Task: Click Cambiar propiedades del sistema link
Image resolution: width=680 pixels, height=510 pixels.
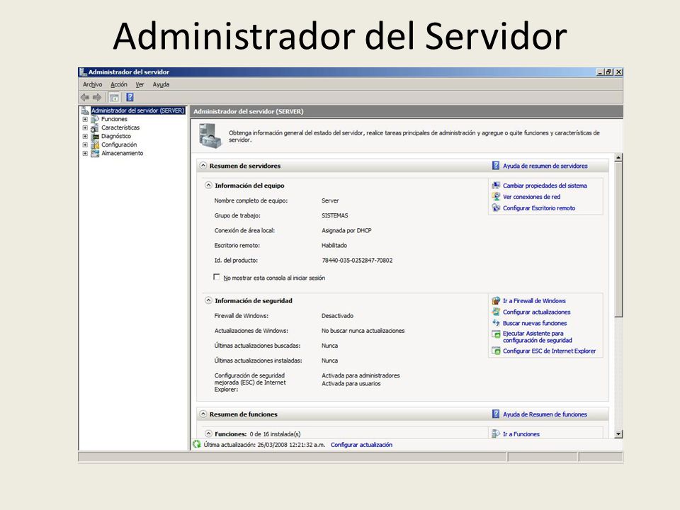Action: coord(545,186)
